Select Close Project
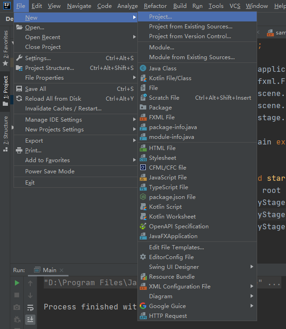286x329 pixels. (75, 47)
